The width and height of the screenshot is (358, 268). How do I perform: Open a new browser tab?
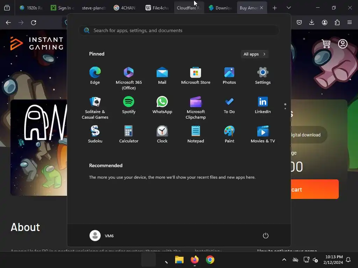point(275,8)
